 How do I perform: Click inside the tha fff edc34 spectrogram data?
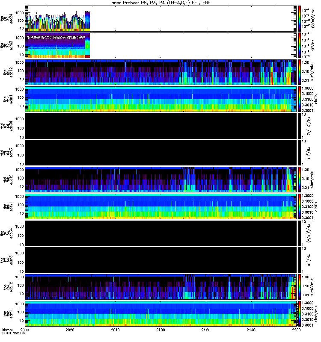[57, 21]
